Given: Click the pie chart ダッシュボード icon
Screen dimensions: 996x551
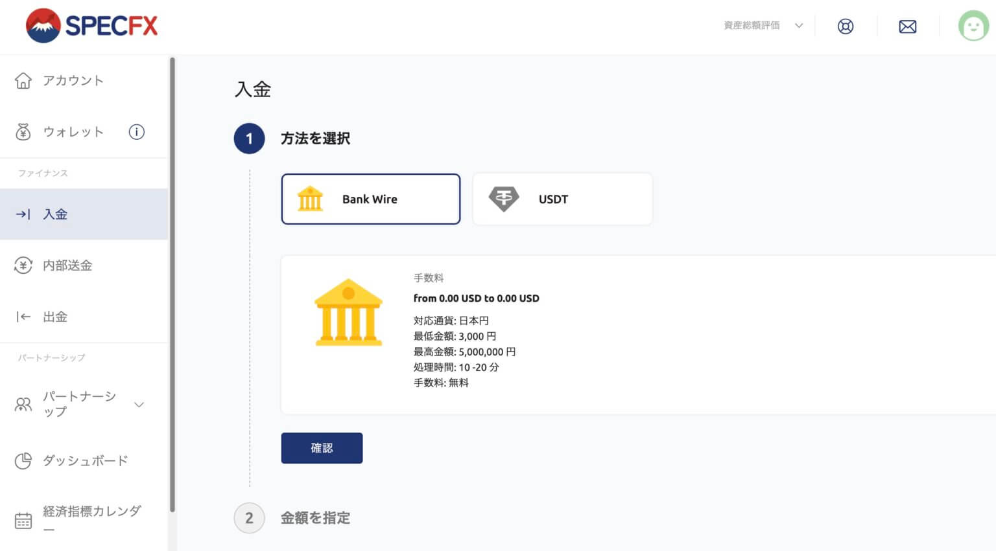Looking at the screenshot, I should (x=23, y=461).
